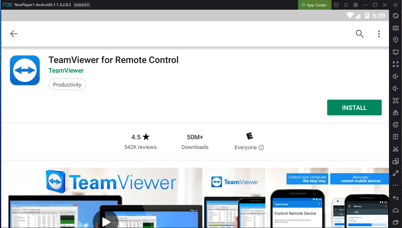Show more sidebar tools (three dots)

395,185
